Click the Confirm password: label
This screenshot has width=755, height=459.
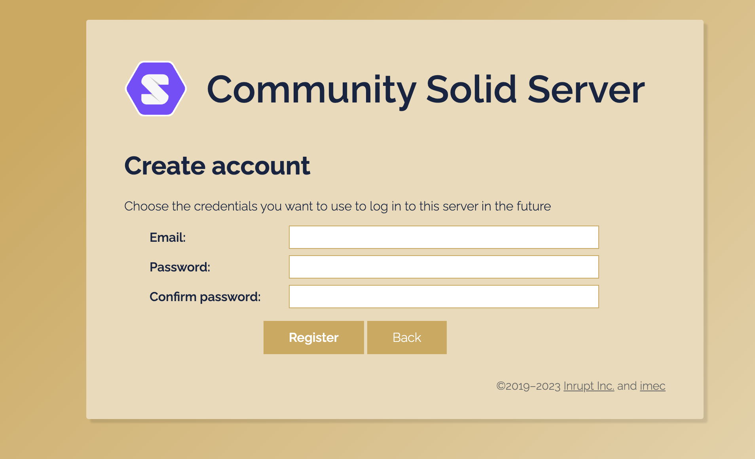click(x=205, y=296)
